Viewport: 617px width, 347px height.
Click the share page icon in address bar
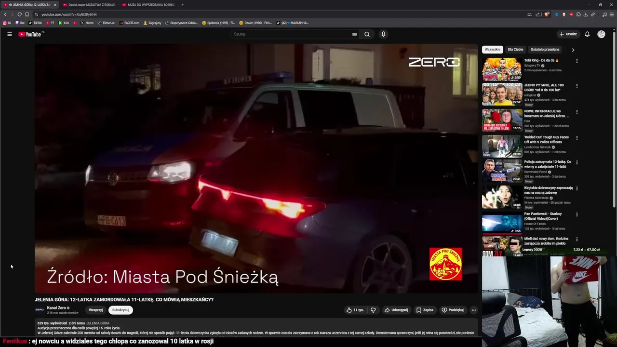[x=537, y=14]
